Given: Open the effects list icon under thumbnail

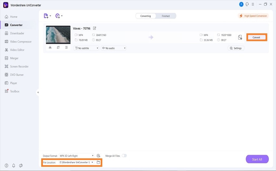Looking at the screenshot, I should 66,47.
